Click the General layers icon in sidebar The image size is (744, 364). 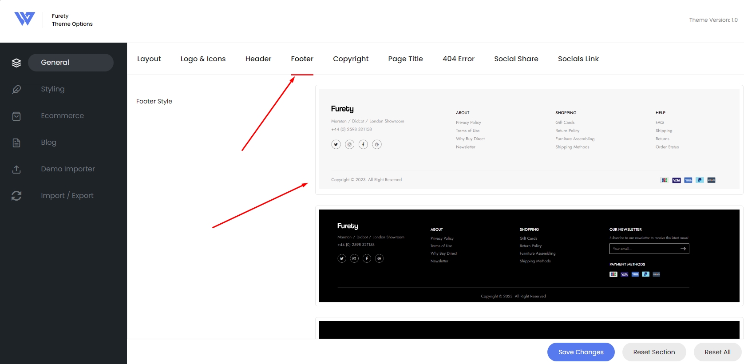[16, 63]
